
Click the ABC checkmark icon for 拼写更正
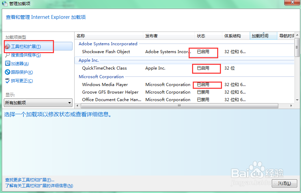pos(7,81)
